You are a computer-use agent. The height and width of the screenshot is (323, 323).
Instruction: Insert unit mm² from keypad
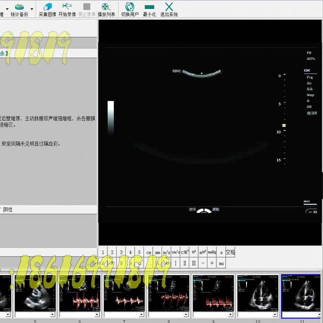point(203,252)
